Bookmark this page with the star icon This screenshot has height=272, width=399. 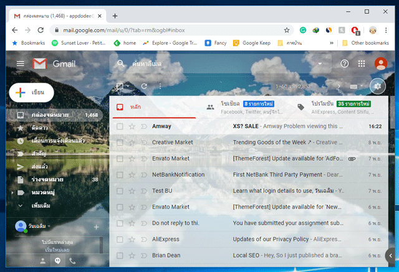287,30
